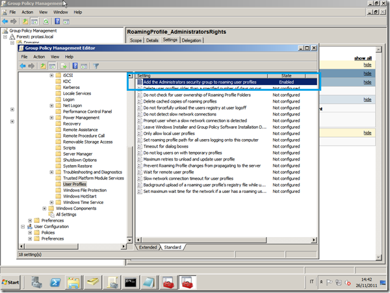The image size is (390, 293).
Task: Sort list by Setting column header
Action: pyautogui.click(x=201, y=75)
